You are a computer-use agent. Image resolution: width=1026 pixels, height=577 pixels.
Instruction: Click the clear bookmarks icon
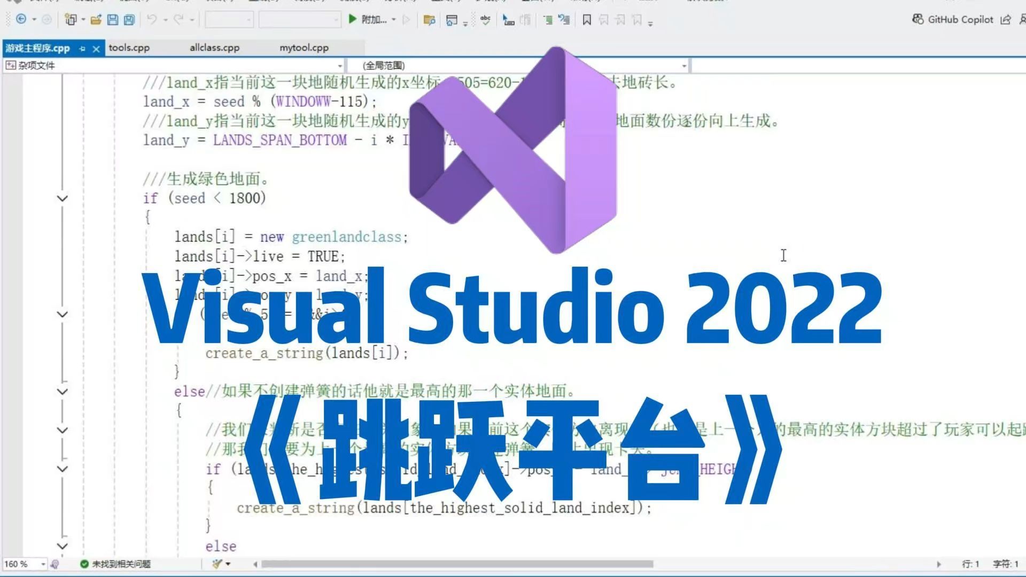636,20
